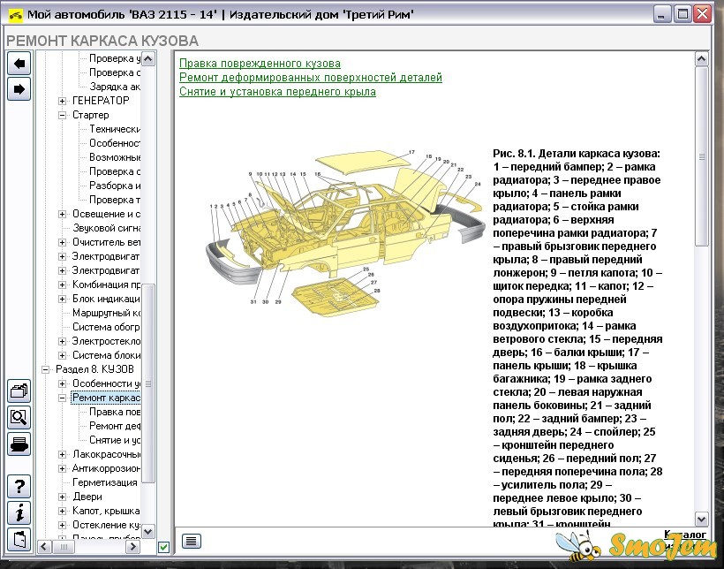The image size is (724, 569).
Task: Select 'Ремонт деф' subtopic in the tree
Action: click(115, 426)
